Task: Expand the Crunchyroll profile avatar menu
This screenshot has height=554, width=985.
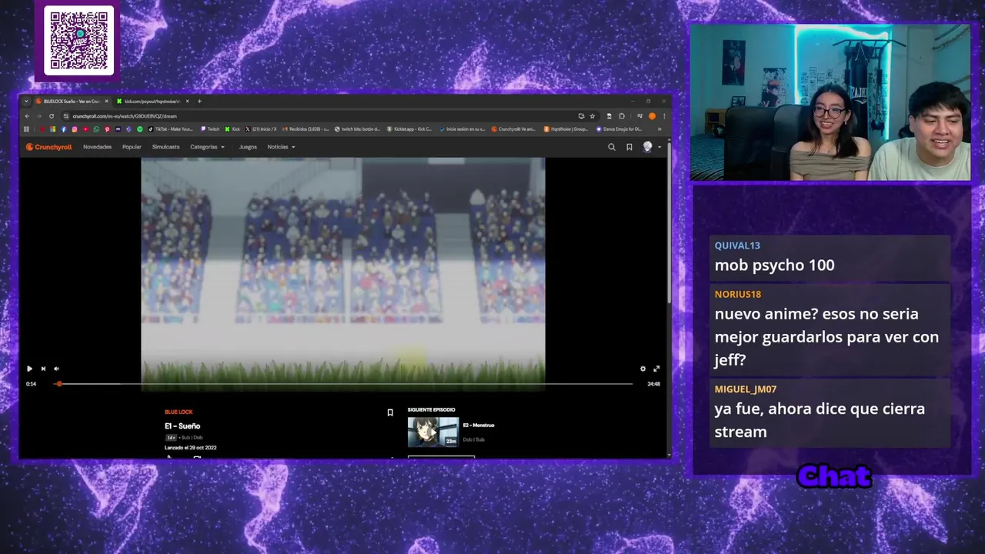Action: coord(651,147)
